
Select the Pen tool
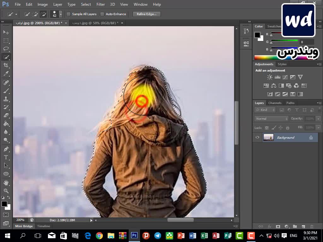coord(6,149)
